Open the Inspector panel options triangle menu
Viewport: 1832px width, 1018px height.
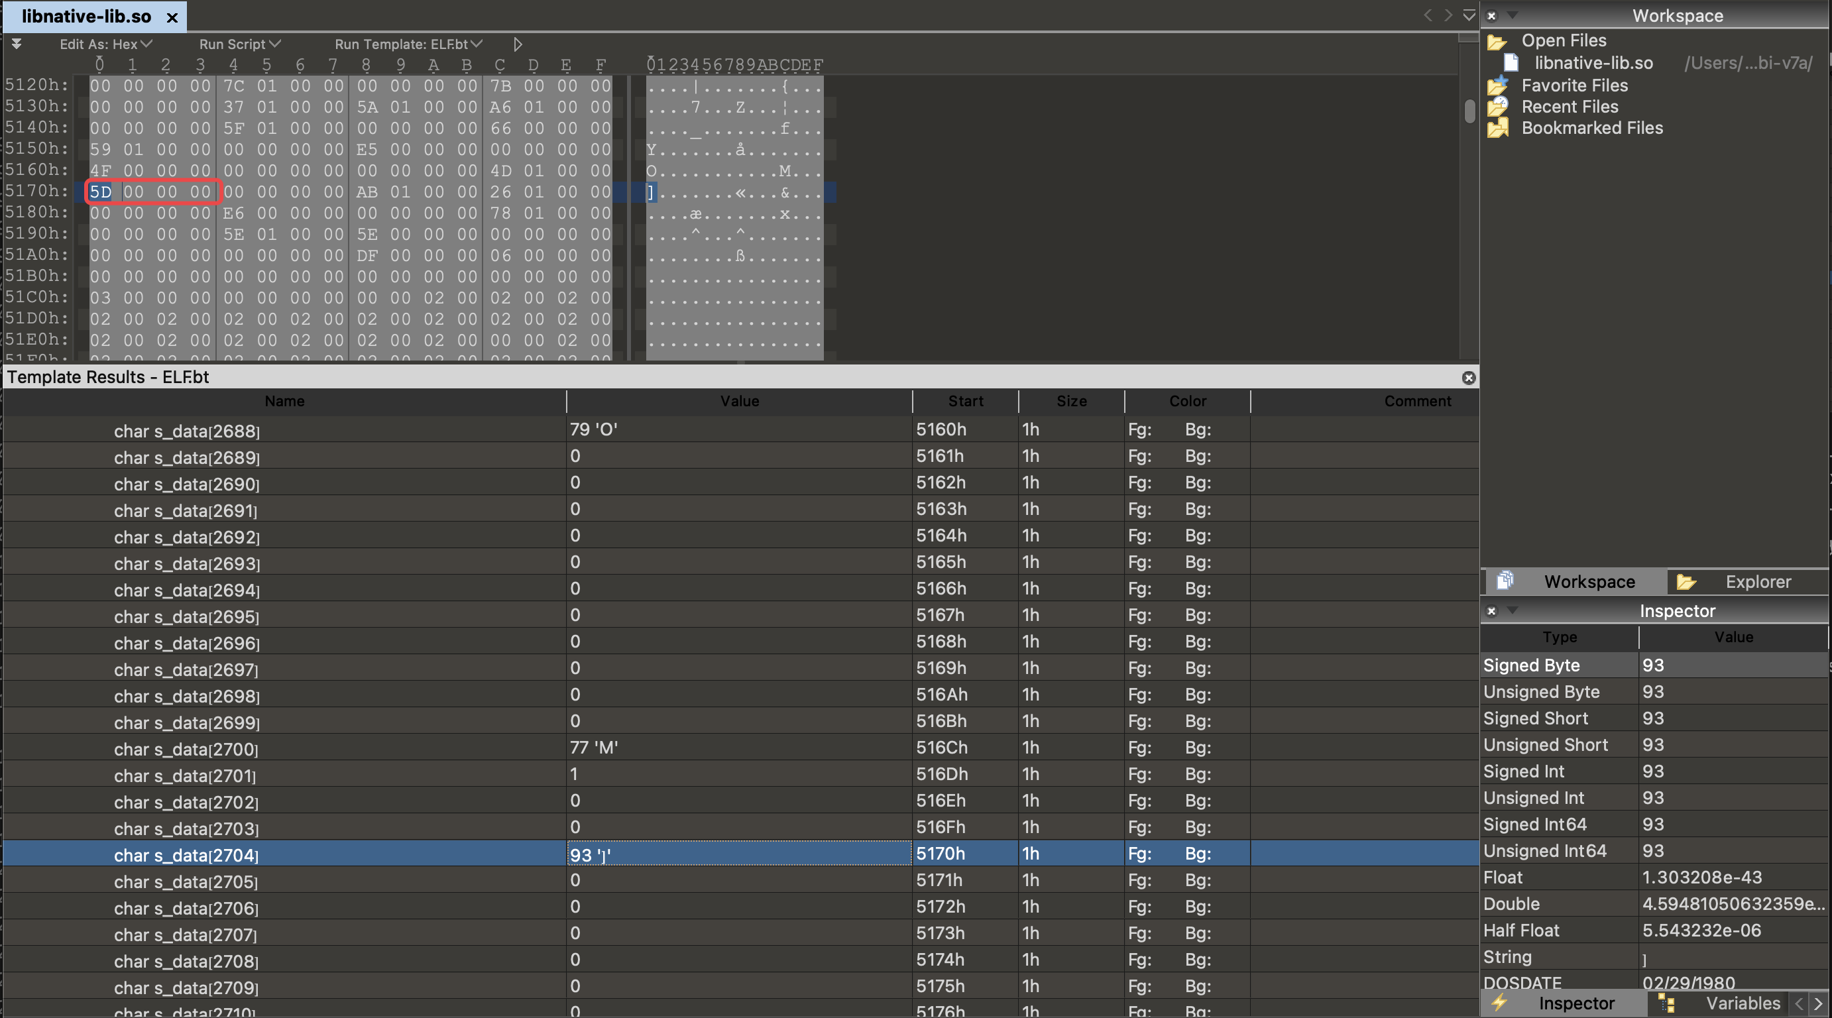tap(1512, 610)
